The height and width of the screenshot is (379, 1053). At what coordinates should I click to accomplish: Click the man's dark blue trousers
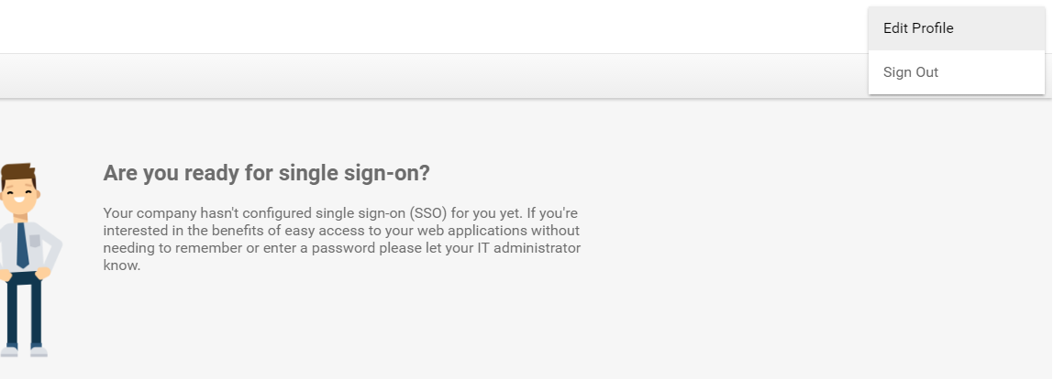pos(24,310)
